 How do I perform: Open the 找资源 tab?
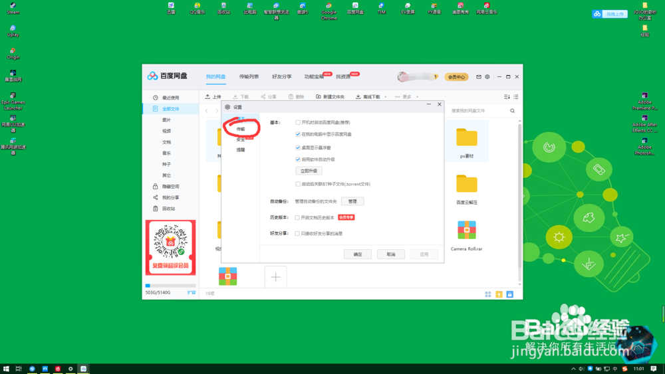coord(343,76)
